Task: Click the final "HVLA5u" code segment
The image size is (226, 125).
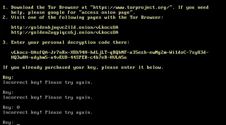Action: [x=118, y=57]
